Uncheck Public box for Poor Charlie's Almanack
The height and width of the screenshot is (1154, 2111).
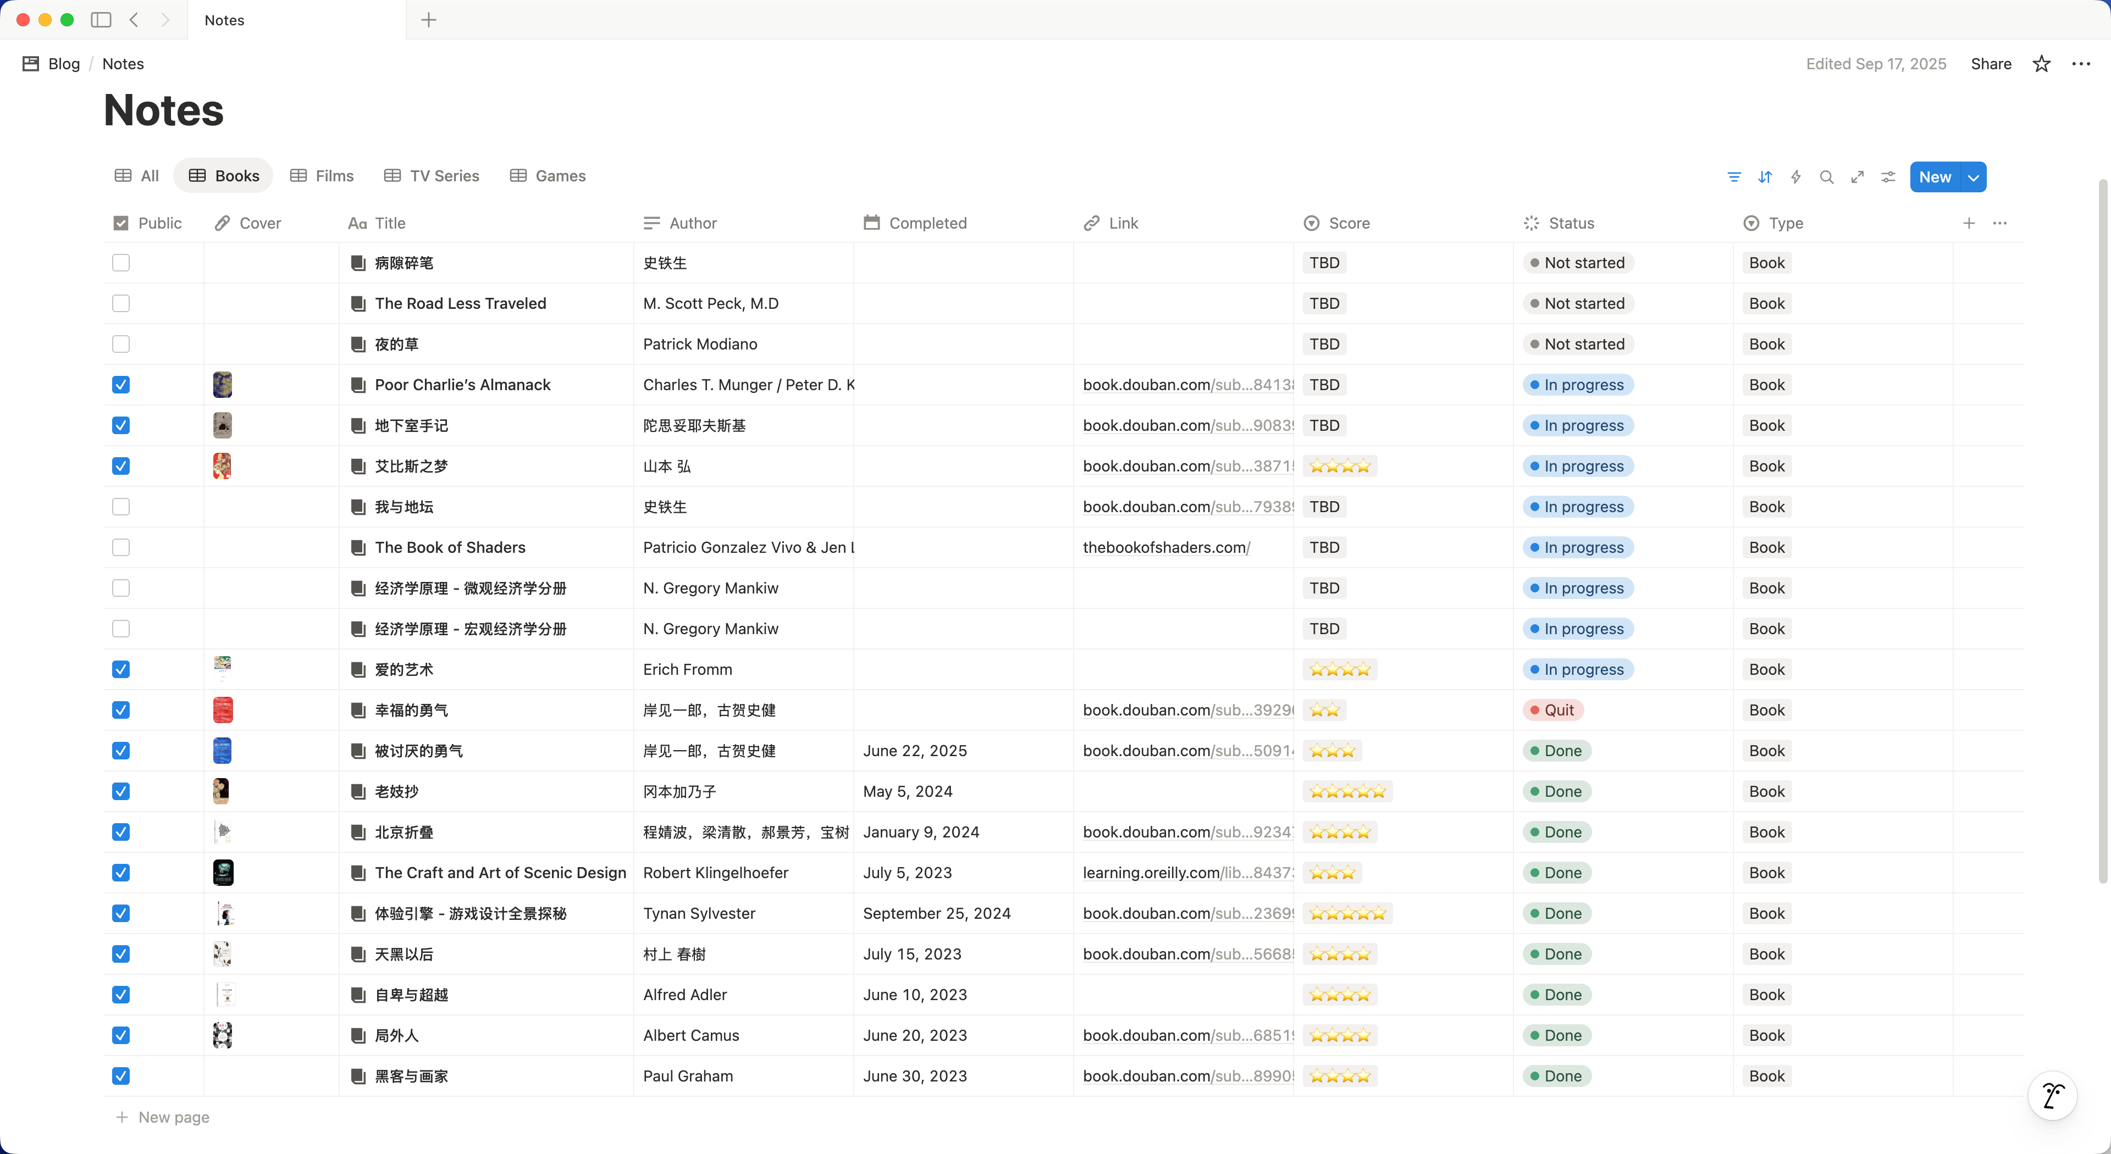[x=121, y=385]
